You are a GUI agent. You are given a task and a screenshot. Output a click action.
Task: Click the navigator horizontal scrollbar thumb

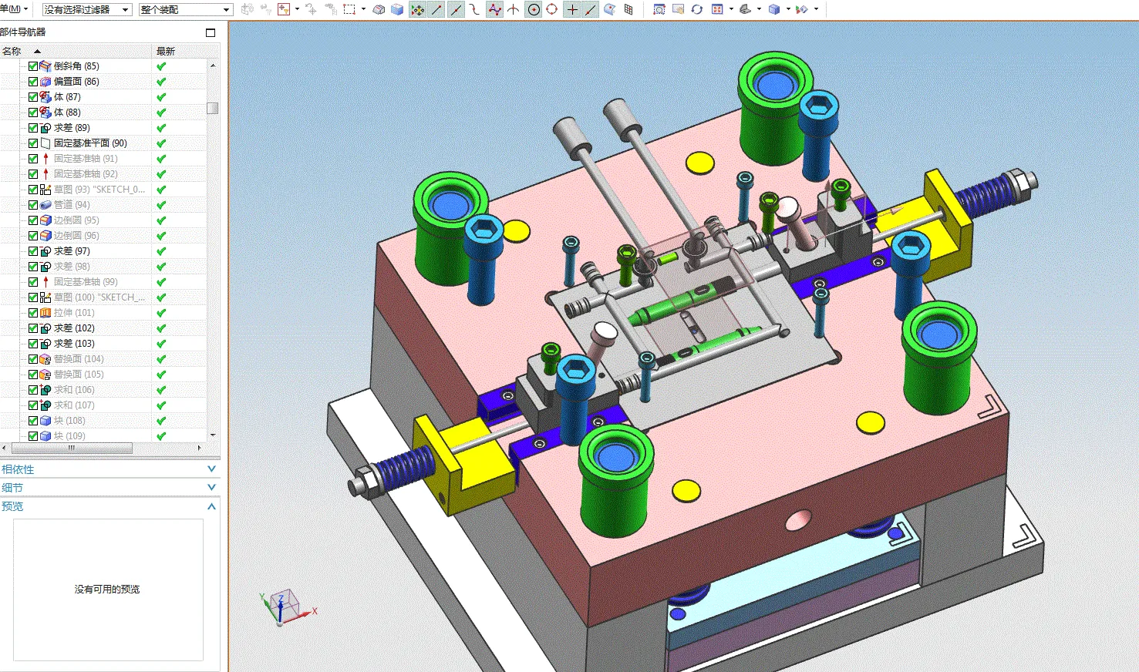(71, 448)
